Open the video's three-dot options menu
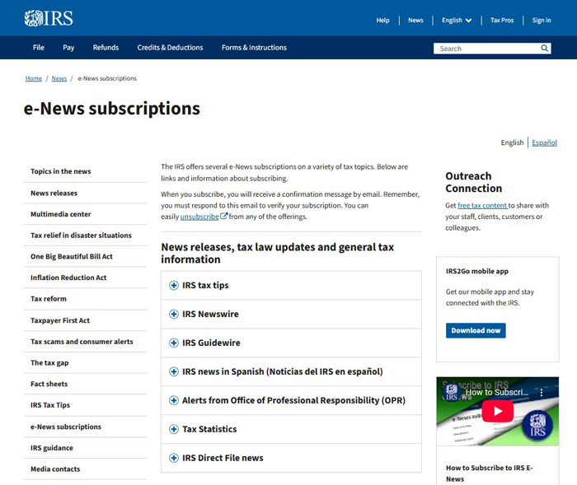Image resolution: width=577 pixels, height=485 pixels. [x=542, y=392]
